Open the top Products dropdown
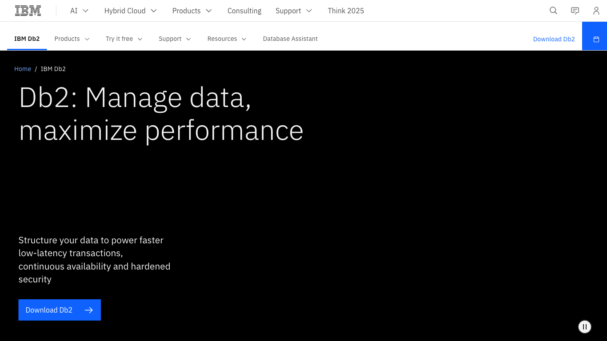607x341 pixels. [x=192, y=11]
